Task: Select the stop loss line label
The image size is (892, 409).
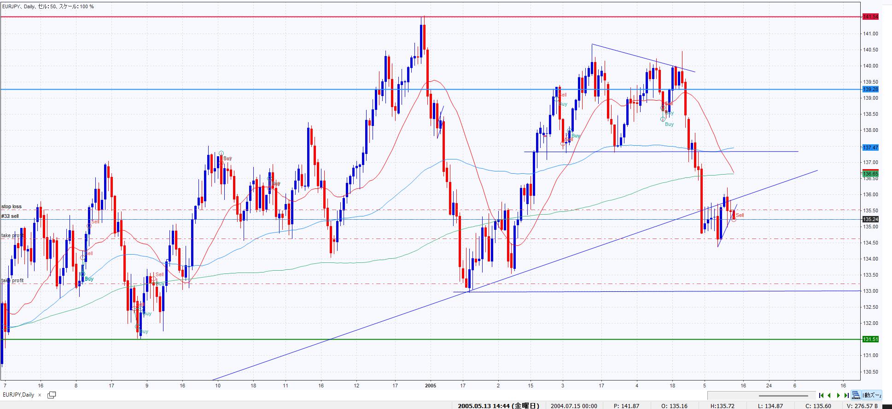Action: click(12, 207)
